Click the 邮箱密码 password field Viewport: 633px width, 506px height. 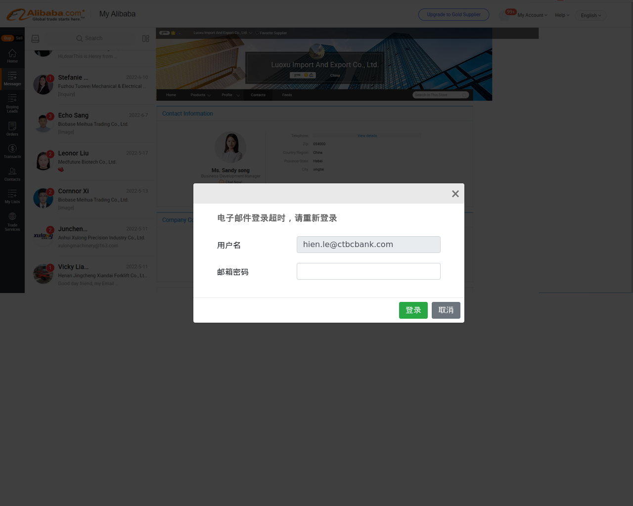point(368,271)
